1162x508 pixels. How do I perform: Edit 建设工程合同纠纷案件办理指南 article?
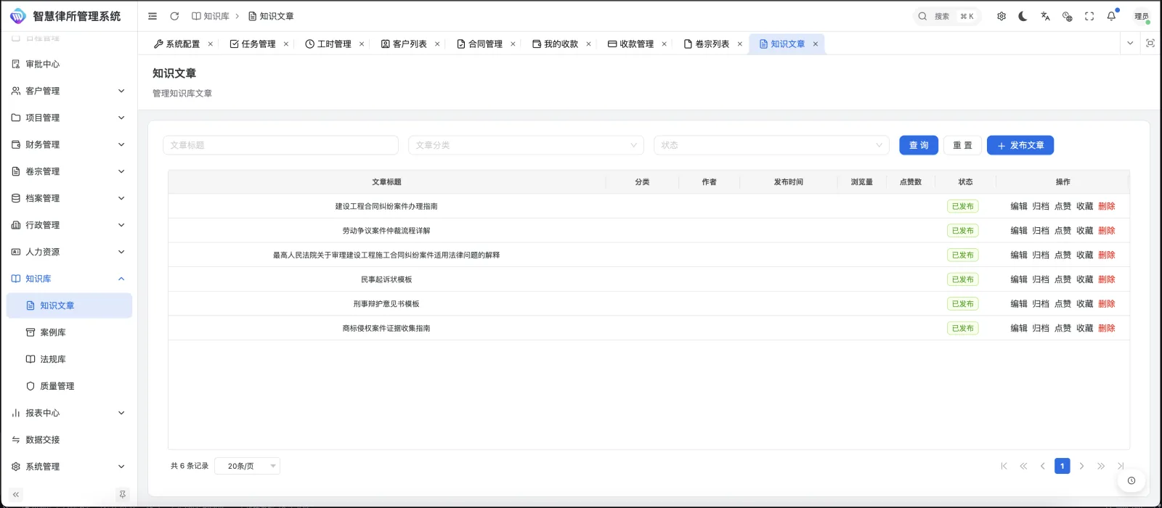pyautogui.click(x=1019, y=206)
